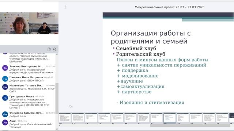
Task: Click the chat scrollbar down arrow
Action: click(57, 129)
